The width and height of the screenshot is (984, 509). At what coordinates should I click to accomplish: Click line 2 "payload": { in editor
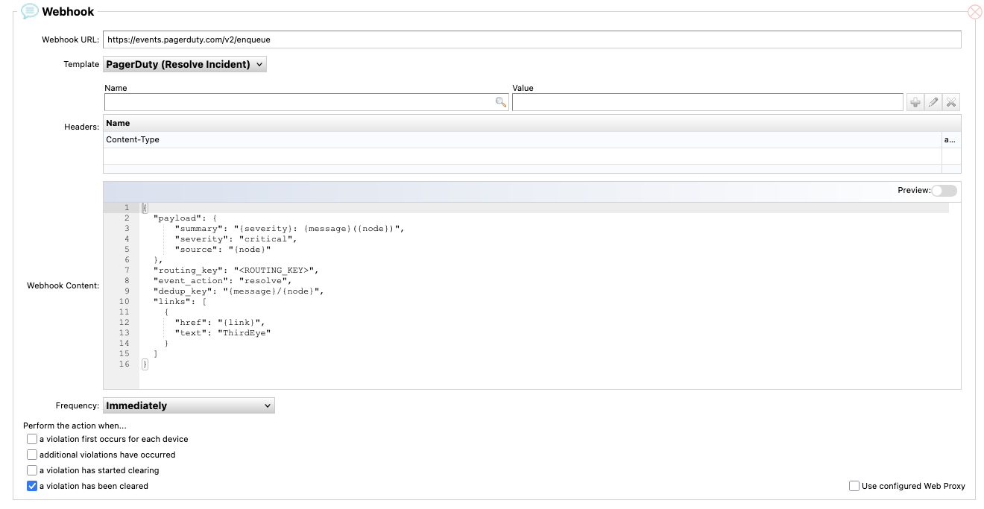pos(185,218)
